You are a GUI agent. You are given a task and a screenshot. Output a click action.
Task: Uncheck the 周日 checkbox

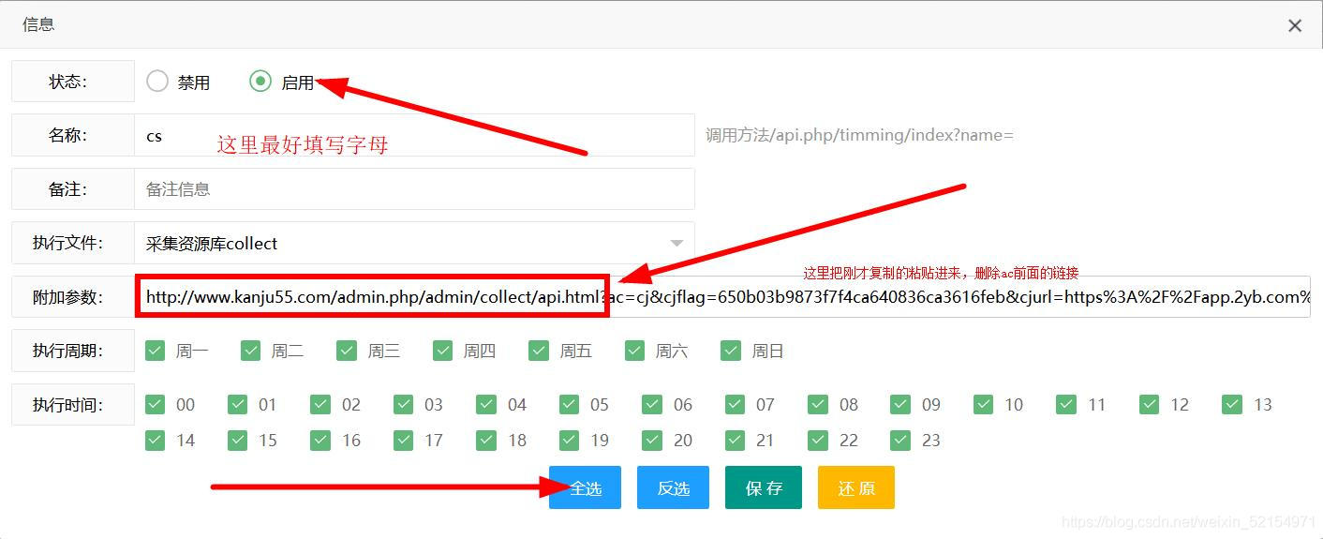pos(731,351)
